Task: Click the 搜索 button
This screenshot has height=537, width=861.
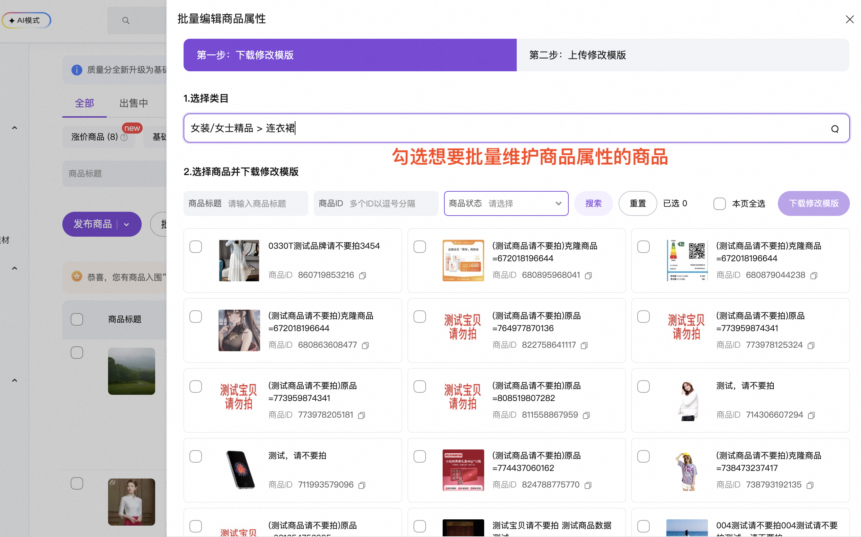Action: [593, 203]
